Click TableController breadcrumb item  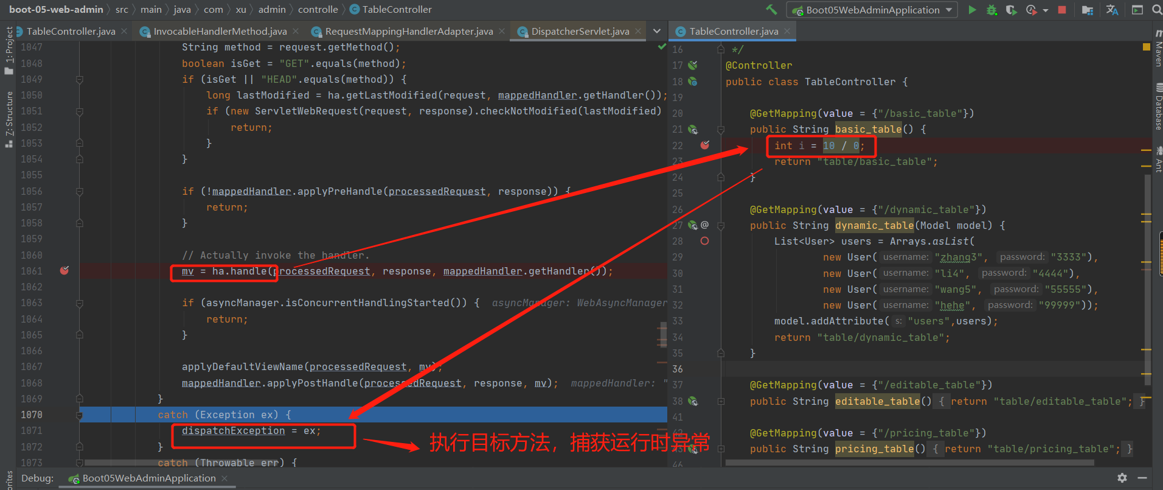pyautogui.click(x=391, y=9)
